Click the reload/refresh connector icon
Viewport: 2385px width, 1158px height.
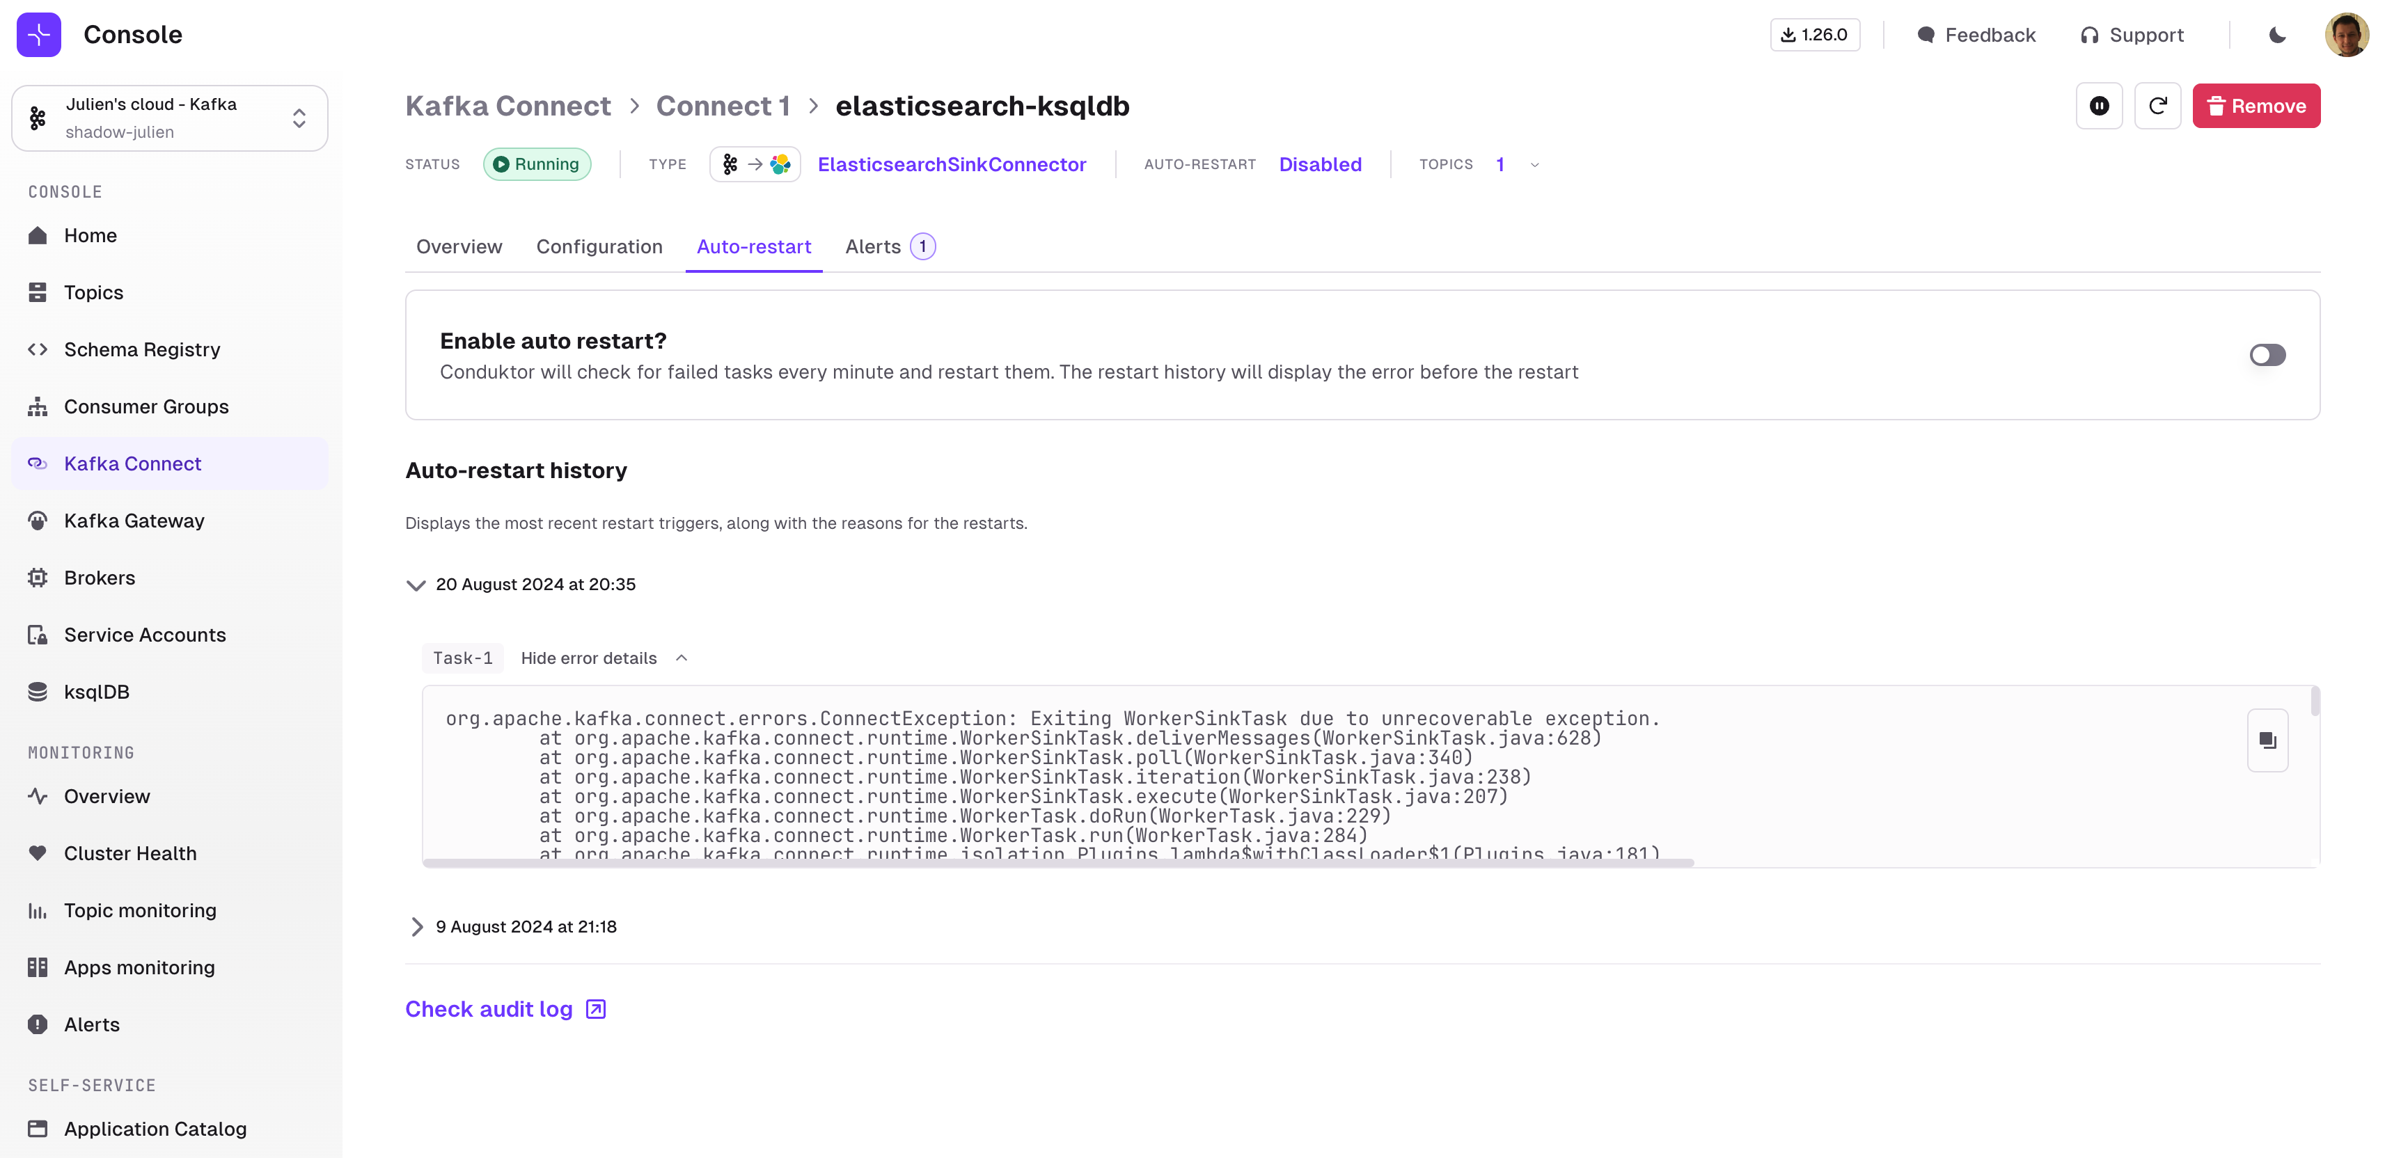2157,105
